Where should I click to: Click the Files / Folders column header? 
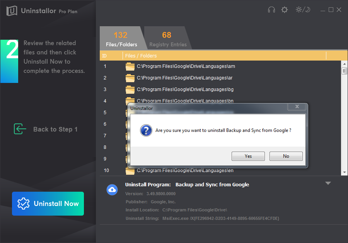tap(224, 56)
